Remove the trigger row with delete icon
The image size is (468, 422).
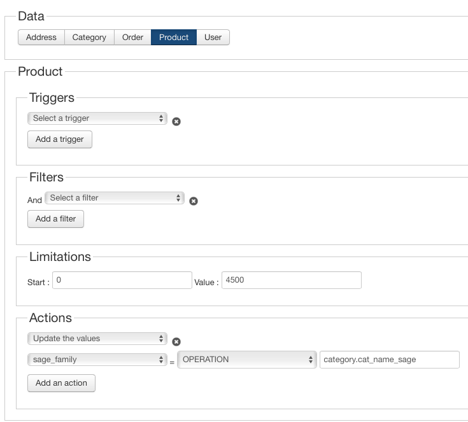click(x=176, y=122)
